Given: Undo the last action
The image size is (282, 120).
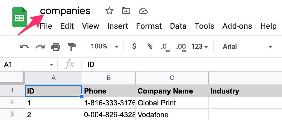Looking at the screenshot, I should pyautogui.click(x=24, y=47).
